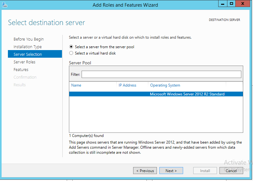Viewport: 253px width, 181px height.
Task: Sort server pool by Name column
Action: 76,85
